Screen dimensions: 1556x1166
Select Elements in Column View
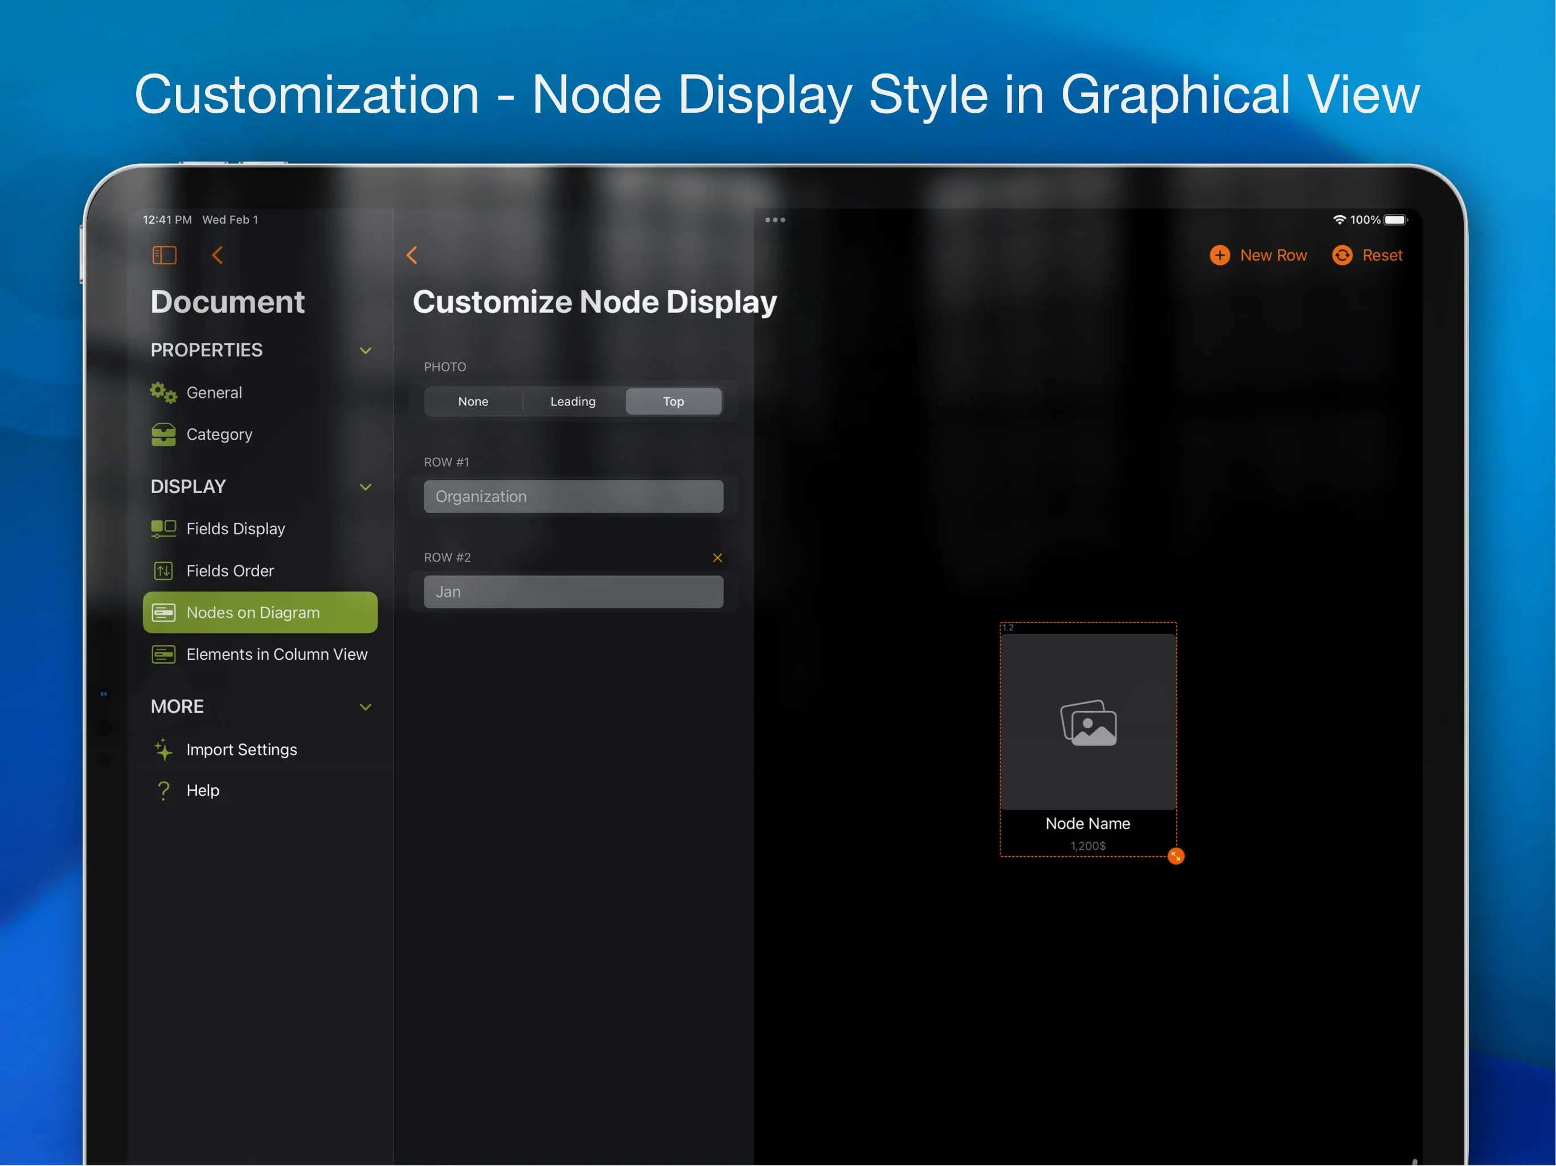260,654
